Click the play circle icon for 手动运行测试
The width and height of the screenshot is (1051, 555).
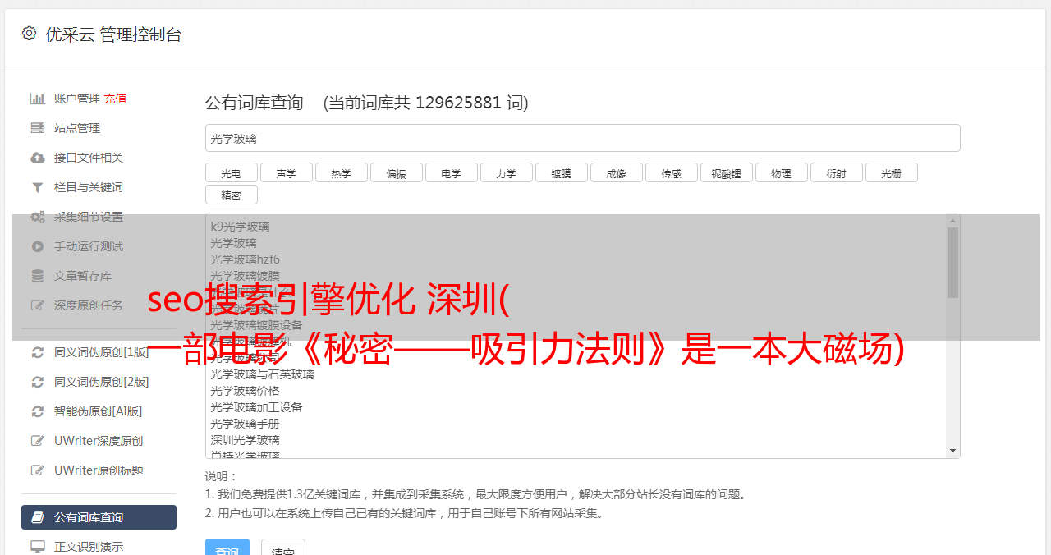tap(37, 246)
